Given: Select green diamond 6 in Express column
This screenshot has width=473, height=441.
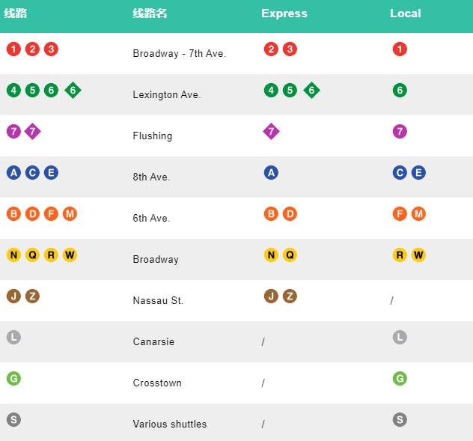Looking at the screenshot, I should [x=311, y=91].
